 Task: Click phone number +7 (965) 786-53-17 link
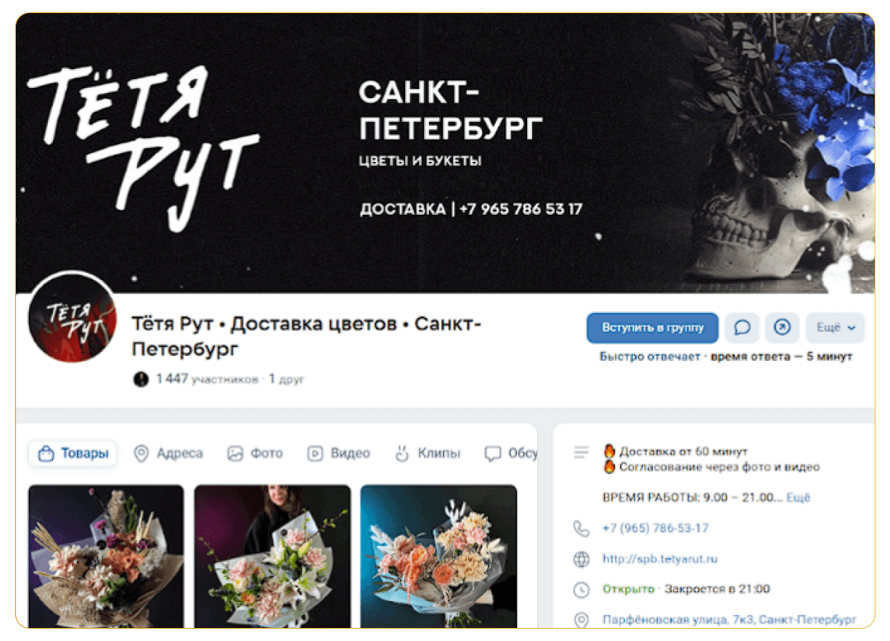point(656,528)
